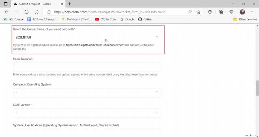Open Settings and more ellipsis menu
The width and height of the screenshot is (259, 137).
(253, 12)
